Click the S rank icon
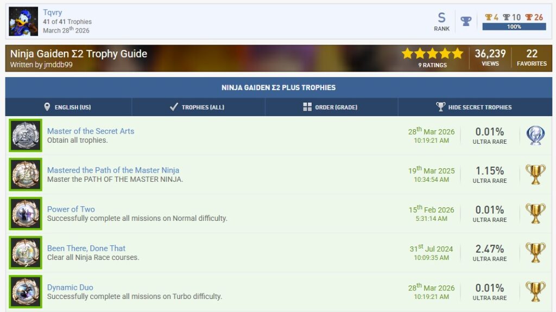This screenshot has width=556, height=312. tap(441, 18)
